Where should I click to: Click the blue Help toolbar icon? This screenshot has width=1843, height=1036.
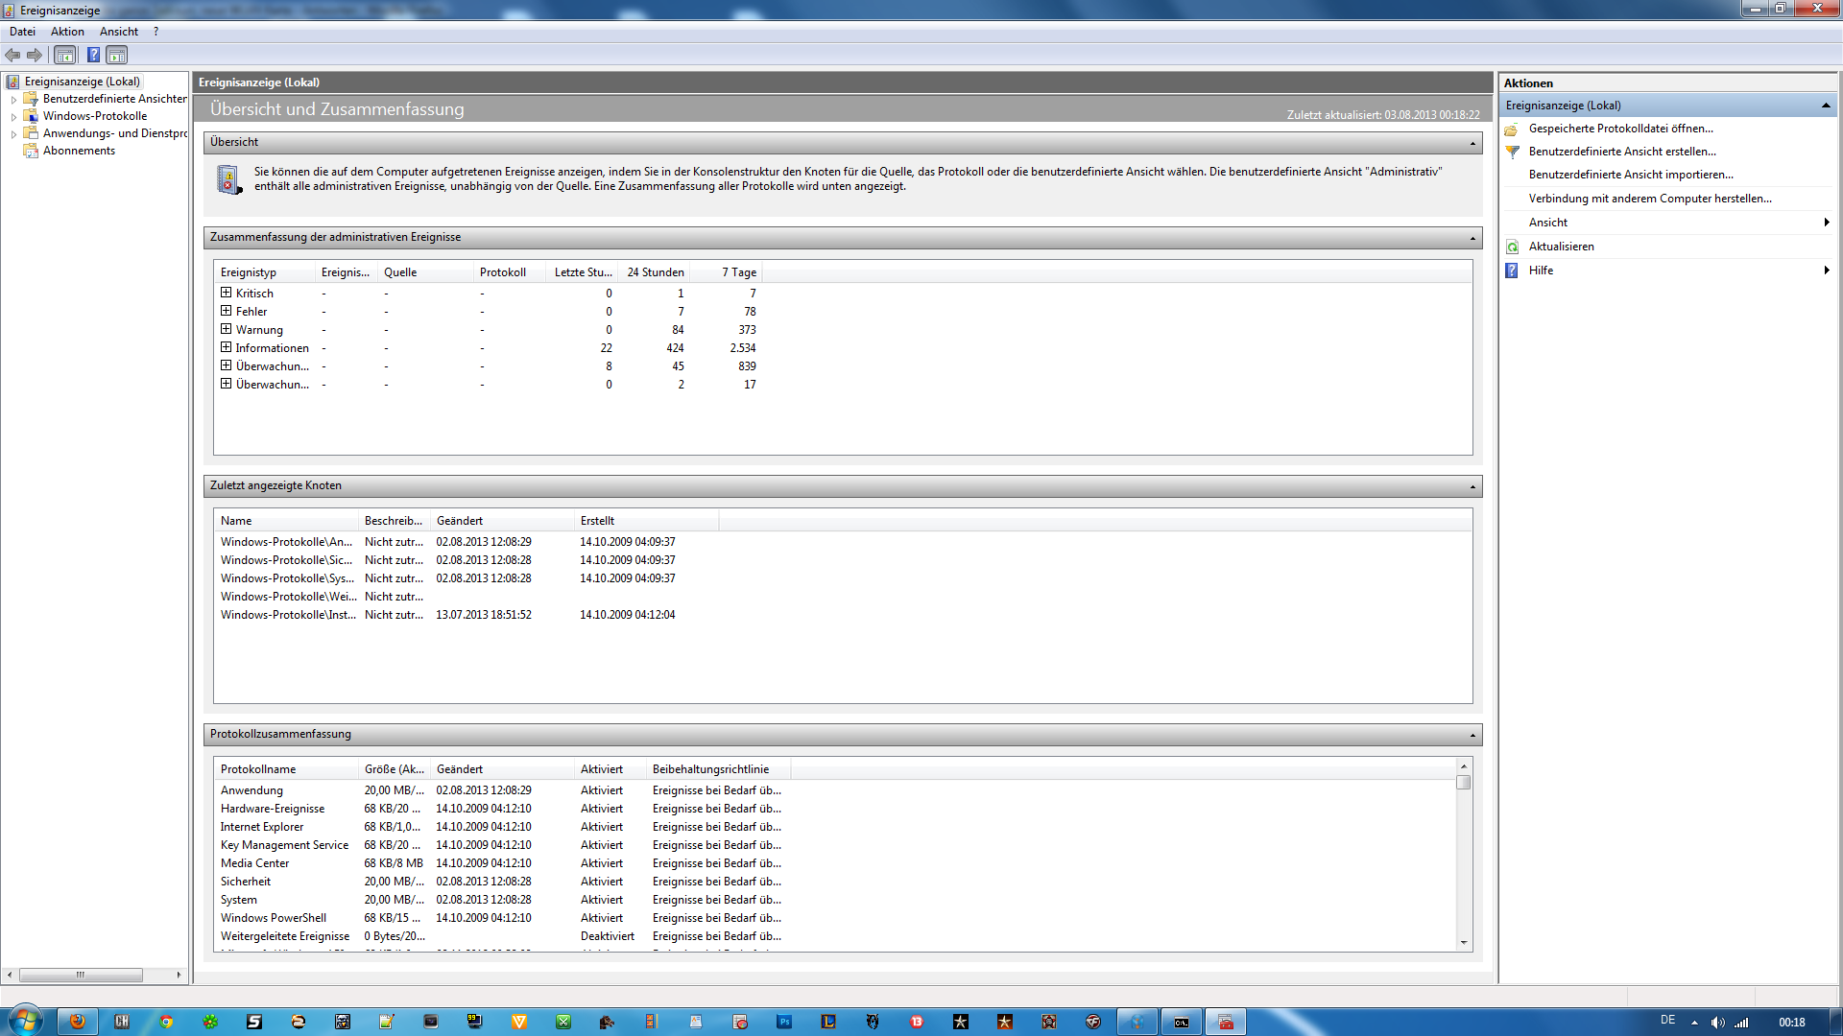(93, 56)
